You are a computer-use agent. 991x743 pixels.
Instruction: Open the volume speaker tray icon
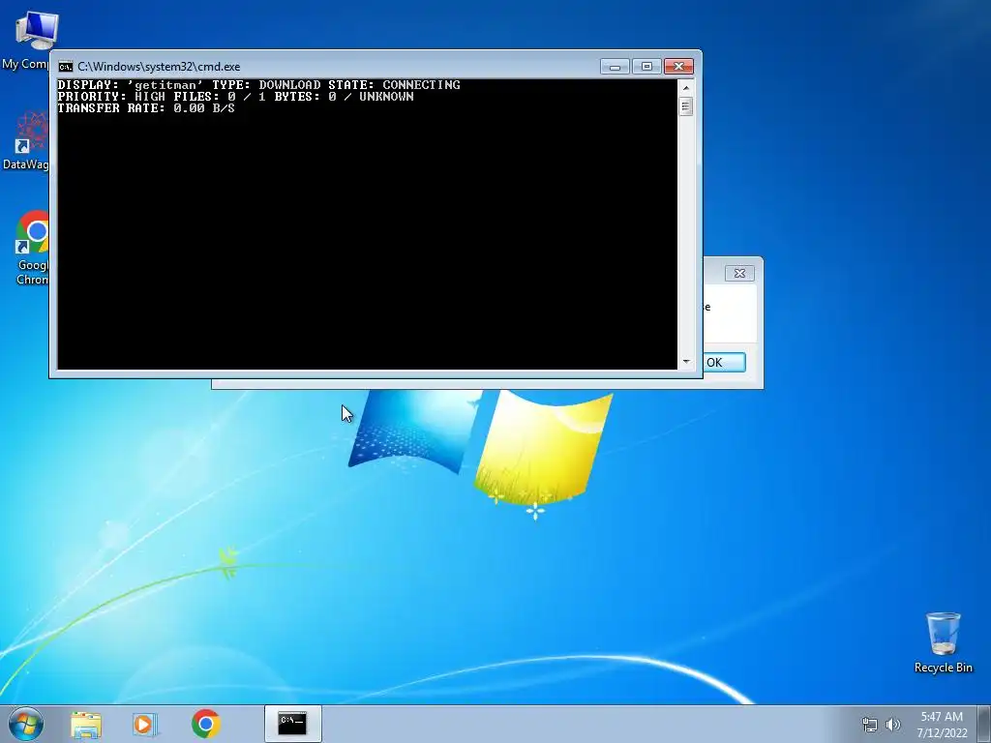pyautogui.click(x=893, y=725)
